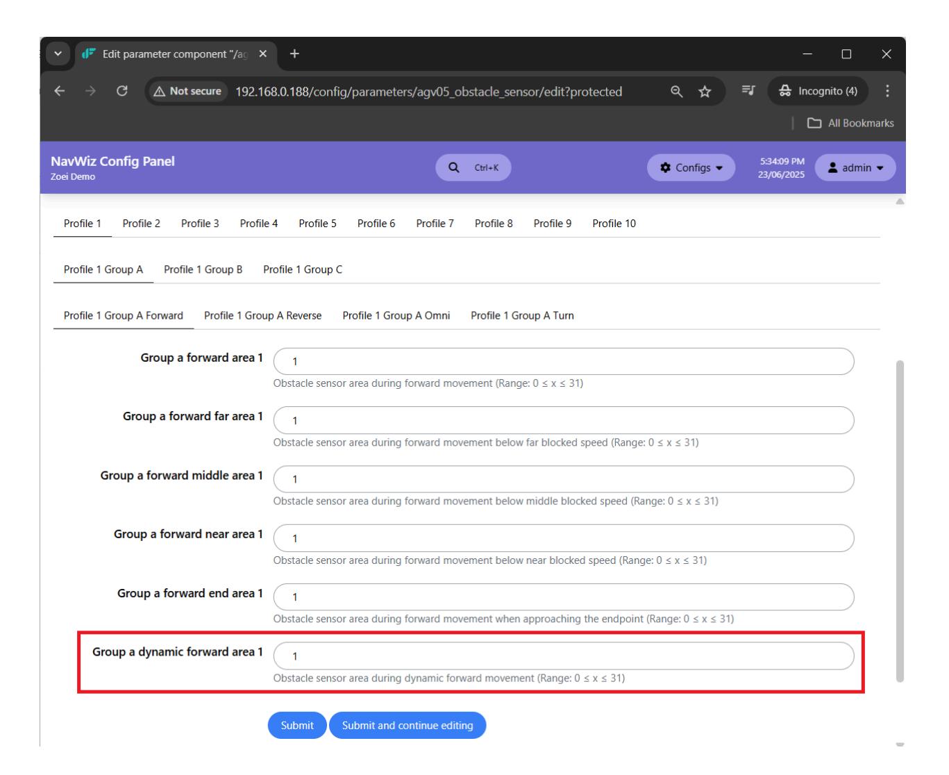Open the admin user dropdown
949x775 pixels.
pos(855,167)
